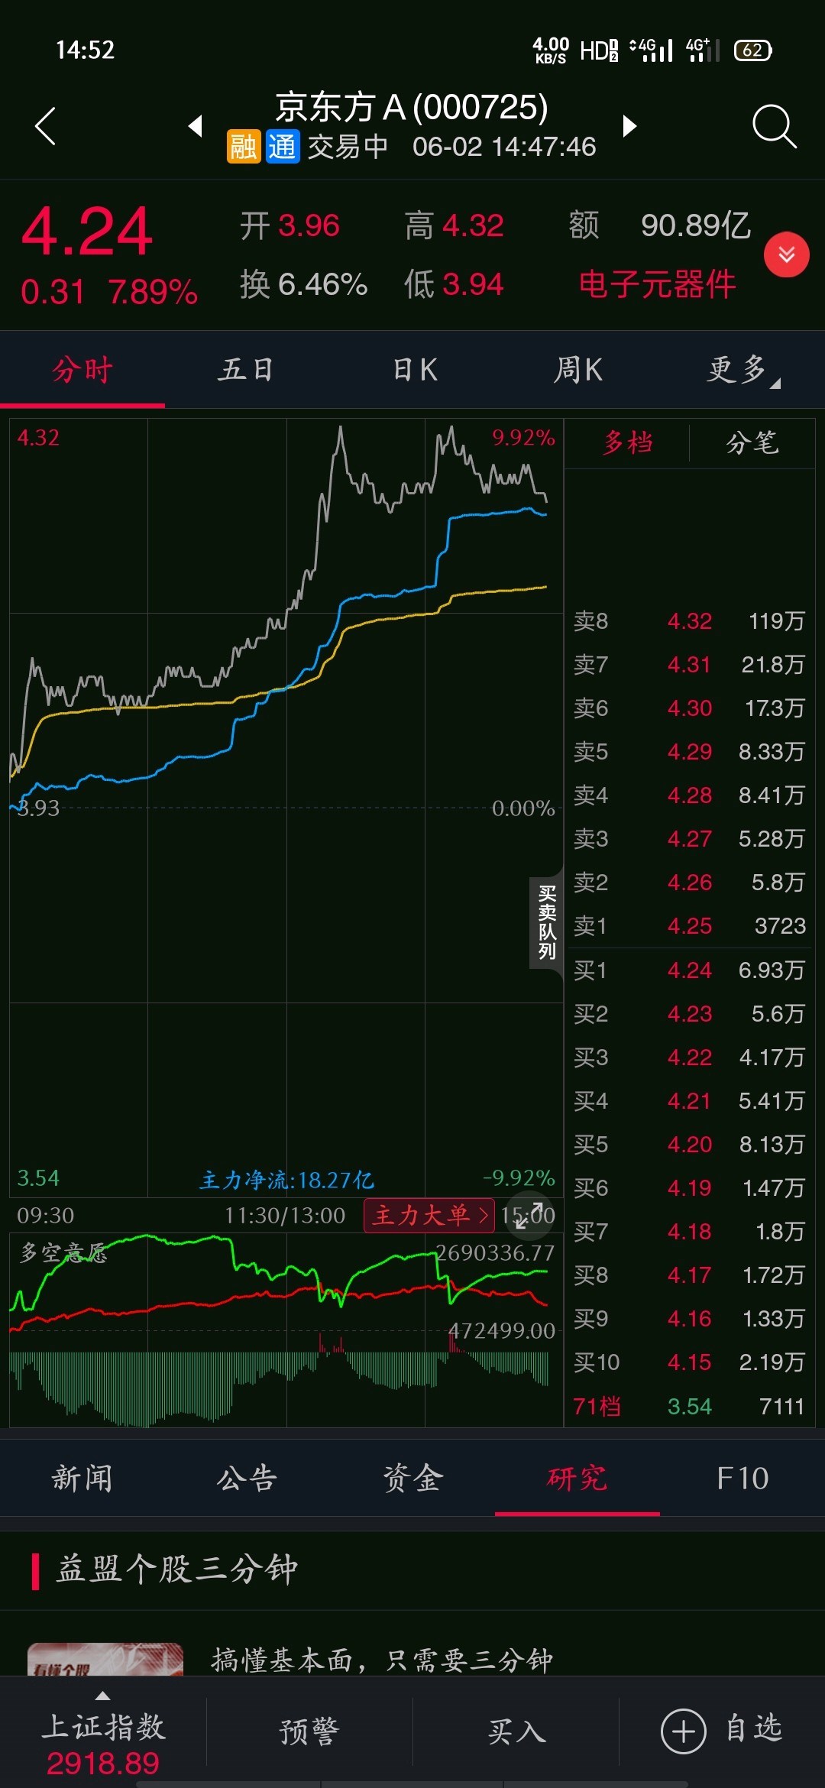Go to previous stock with left triangle
The height and width of the screenshot is (1788, 825).
coord(196,125)
